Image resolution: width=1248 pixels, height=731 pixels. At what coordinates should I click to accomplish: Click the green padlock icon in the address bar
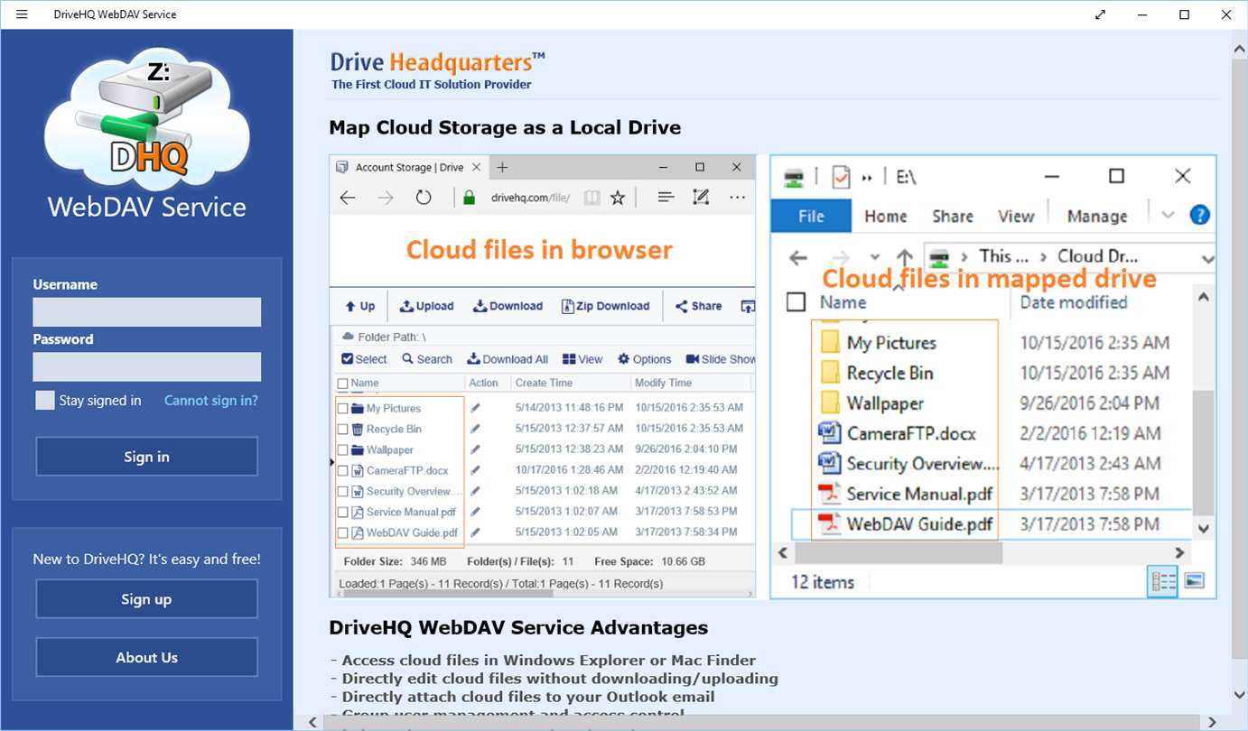pos(469,198)
